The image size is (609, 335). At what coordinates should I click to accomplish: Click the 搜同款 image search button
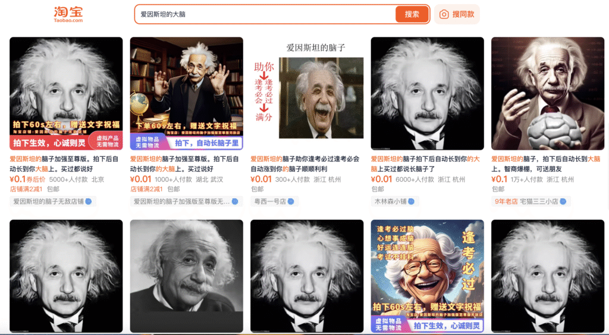click(456, 14)
